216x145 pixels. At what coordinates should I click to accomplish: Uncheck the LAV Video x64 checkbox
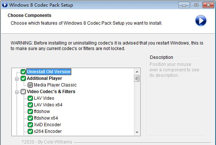coord(30,105)
